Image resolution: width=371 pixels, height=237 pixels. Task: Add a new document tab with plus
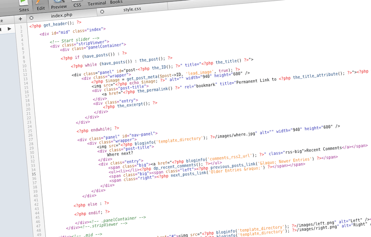coord(21,19)
